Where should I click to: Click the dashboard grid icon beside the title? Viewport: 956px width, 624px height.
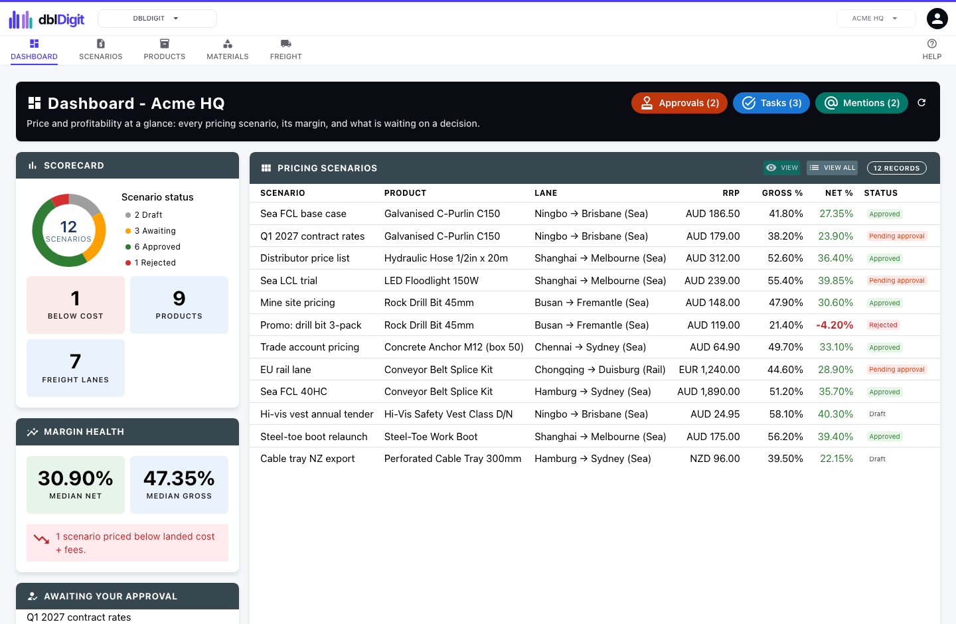pyautogui.click(x=35, y=103)
